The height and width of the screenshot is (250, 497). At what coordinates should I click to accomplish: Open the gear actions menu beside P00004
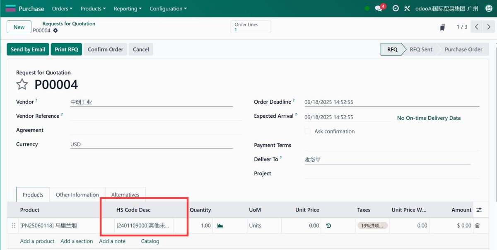[55, 31]
